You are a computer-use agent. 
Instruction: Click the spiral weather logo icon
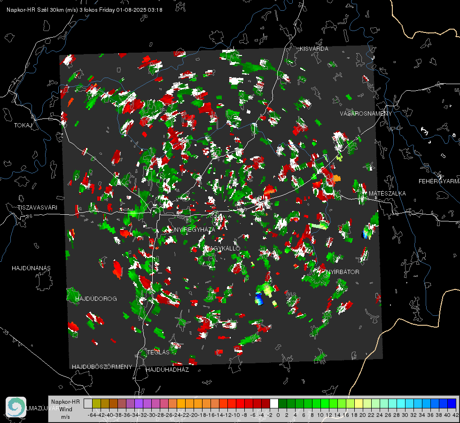click(x=16, y=407)
